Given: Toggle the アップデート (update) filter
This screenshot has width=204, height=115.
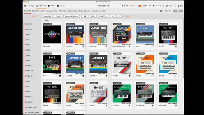Looking at the screenshot, I should coord(116,16).
